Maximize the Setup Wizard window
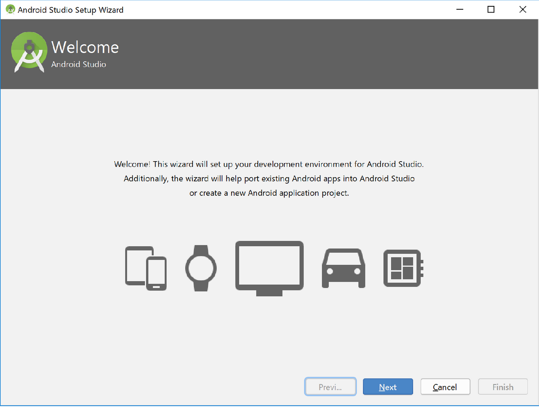 (x=491, y=9)
